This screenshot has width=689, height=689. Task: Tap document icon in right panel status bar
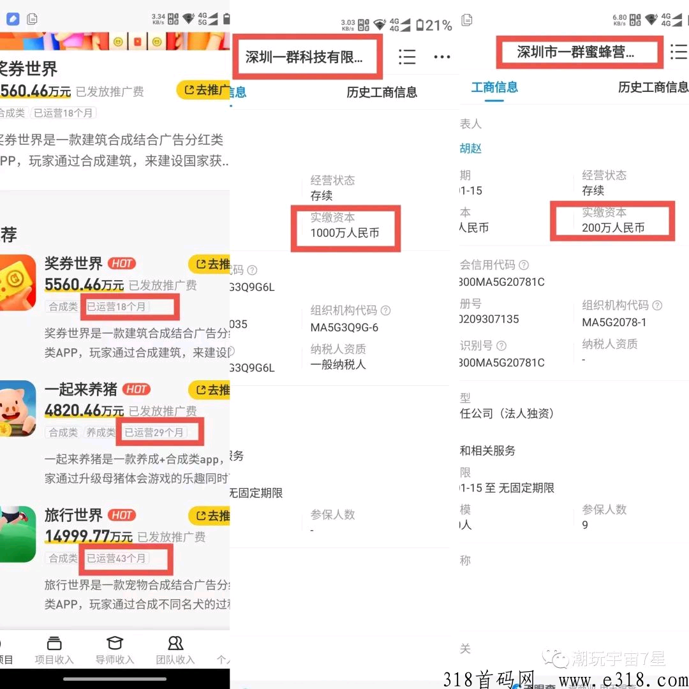(466, 20)
